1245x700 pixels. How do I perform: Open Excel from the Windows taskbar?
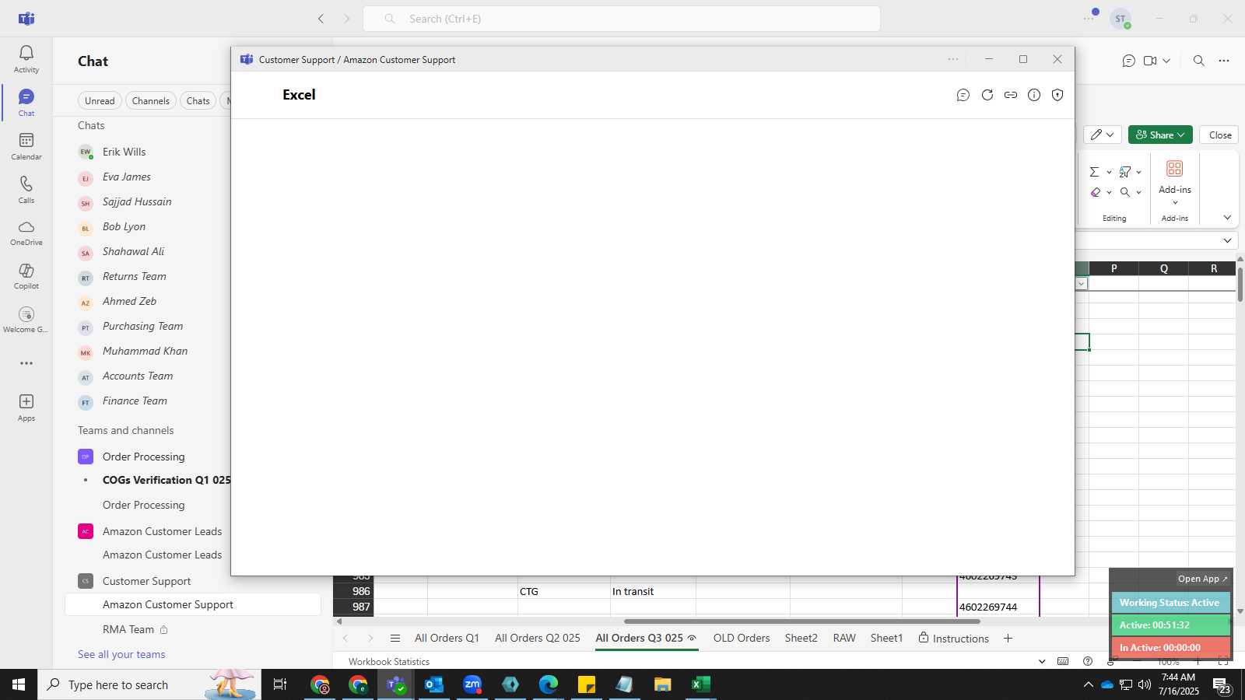[700, 684]
